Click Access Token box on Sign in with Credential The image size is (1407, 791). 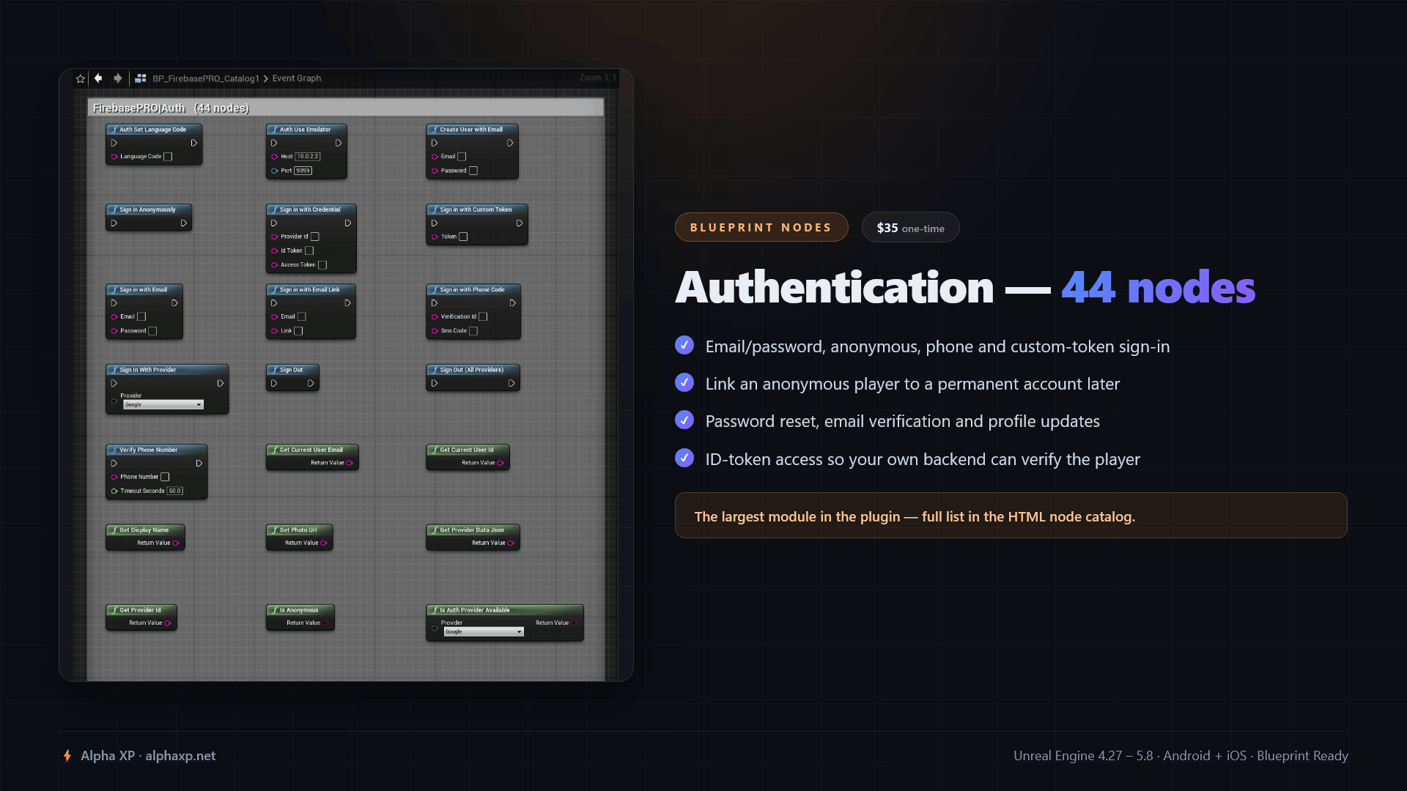pos(322,265)
